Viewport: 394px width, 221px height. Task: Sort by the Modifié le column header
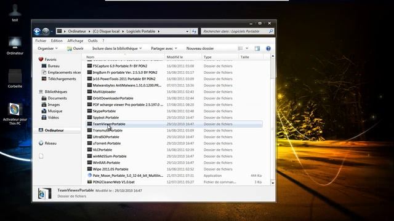[183, 57]
